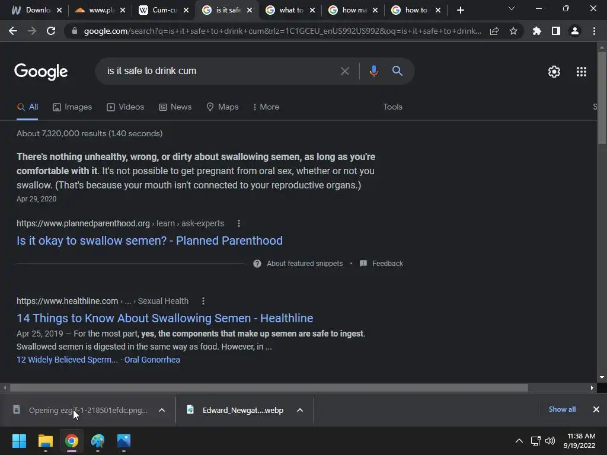Open the Tools search options

coord(392,107)
